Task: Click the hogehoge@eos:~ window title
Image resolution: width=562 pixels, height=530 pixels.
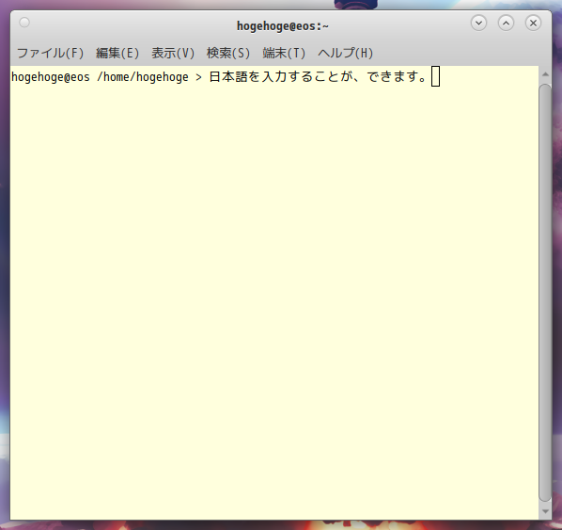Action: point(283,25)
